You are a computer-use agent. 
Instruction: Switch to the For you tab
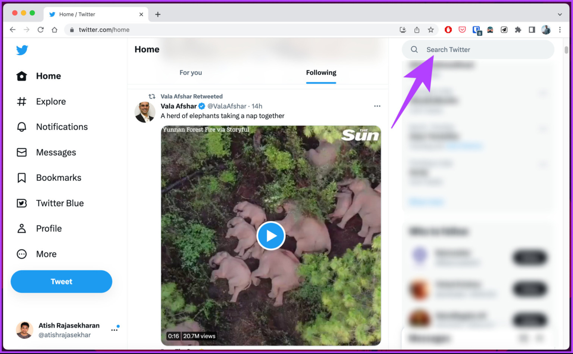tap(191, 72)
